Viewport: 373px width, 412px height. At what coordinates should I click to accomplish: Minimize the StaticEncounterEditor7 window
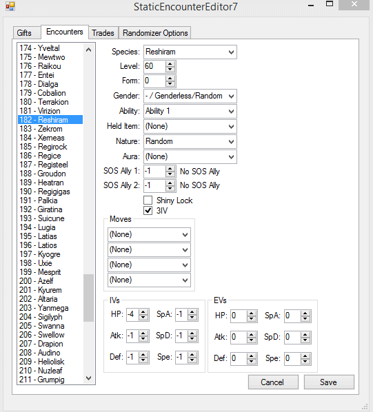311,5
